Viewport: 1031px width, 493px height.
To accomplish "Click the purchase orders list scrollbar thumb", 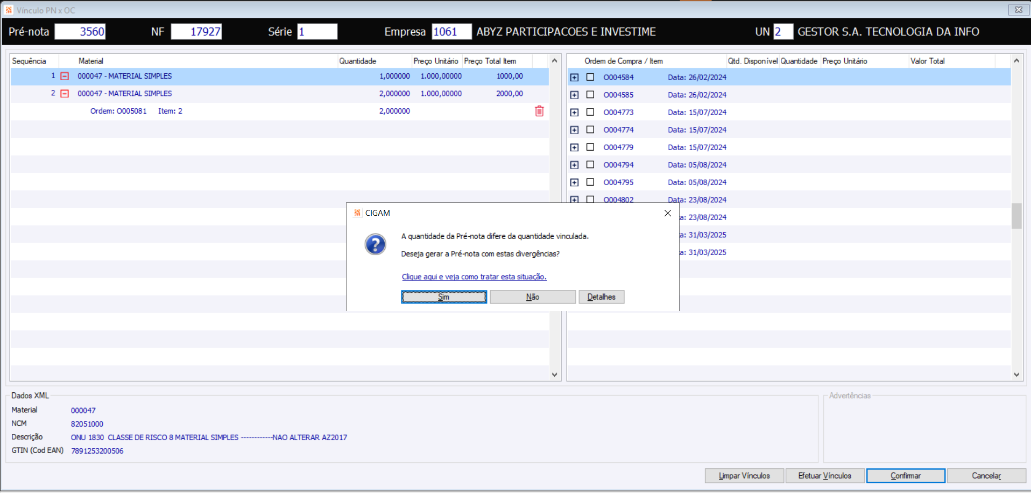I will tap(1016, 216).
